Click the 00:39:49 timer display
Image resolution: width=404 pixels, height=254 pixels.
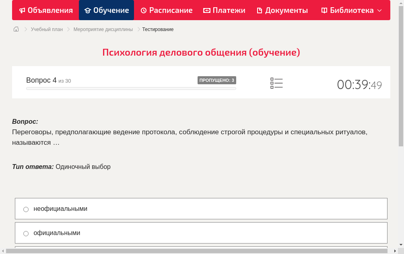[x=359, y=85]
